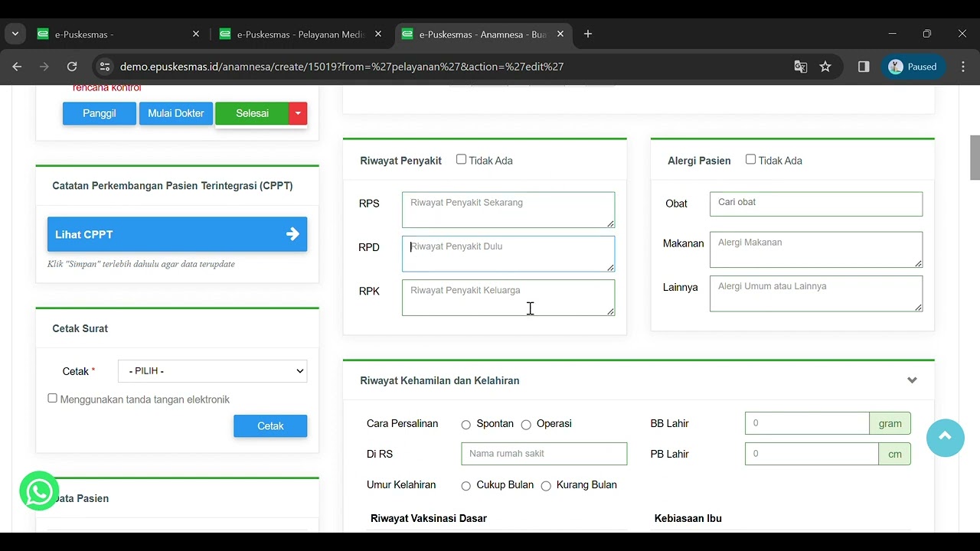980x551 pixels.
Task: Click the scroll-to-top round arrow button
Action: pos(945,437)
